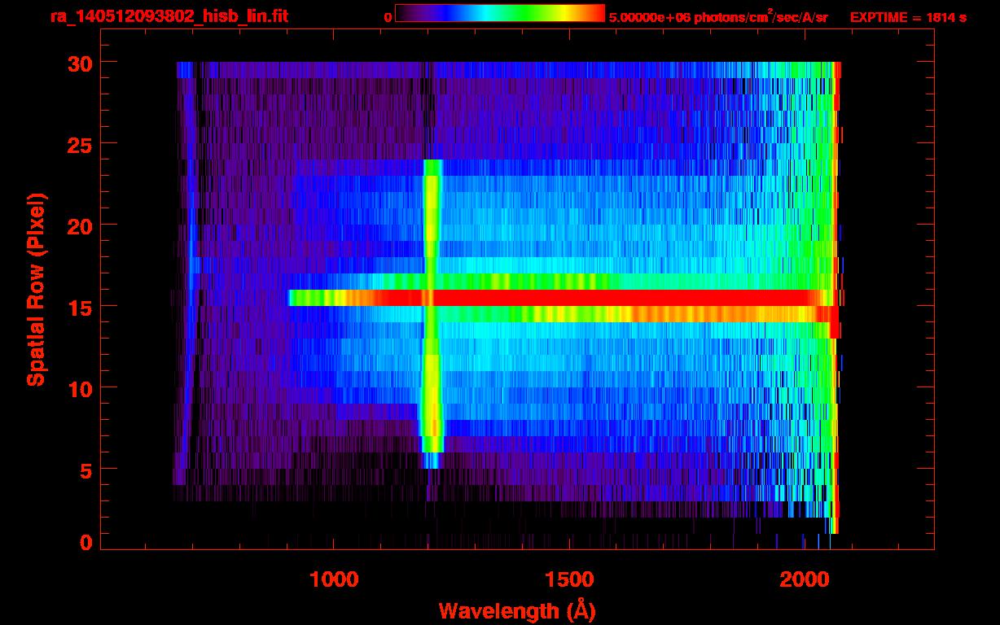
Task: Click the x-axis tick label 1000
Action: [x=334, y=579]
